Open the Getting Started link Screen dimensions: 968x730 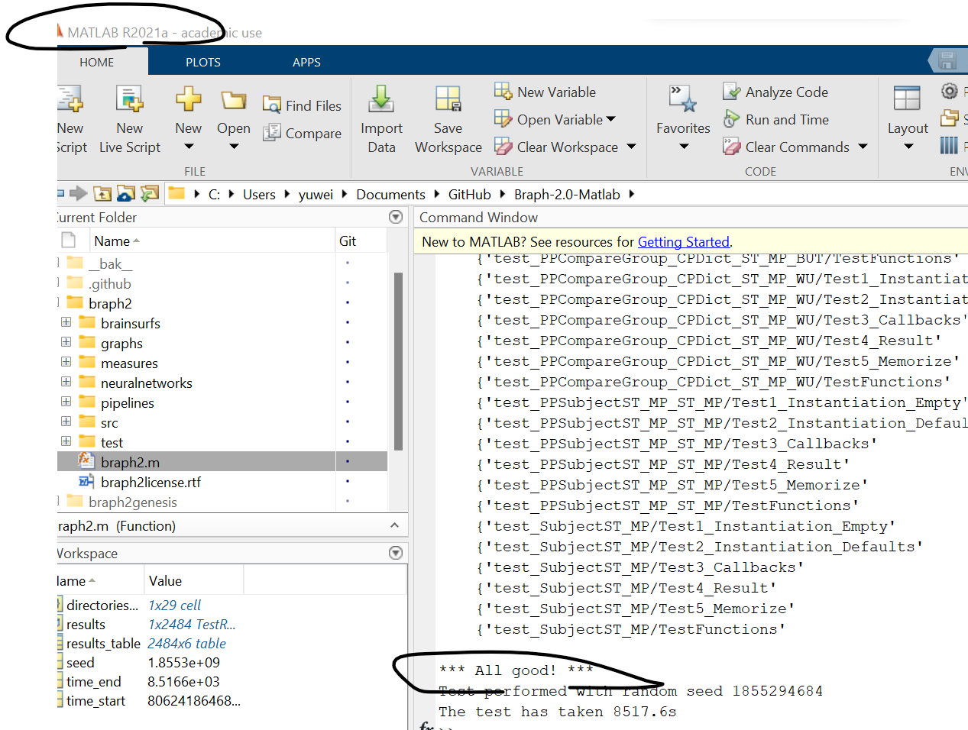point(683,241)
